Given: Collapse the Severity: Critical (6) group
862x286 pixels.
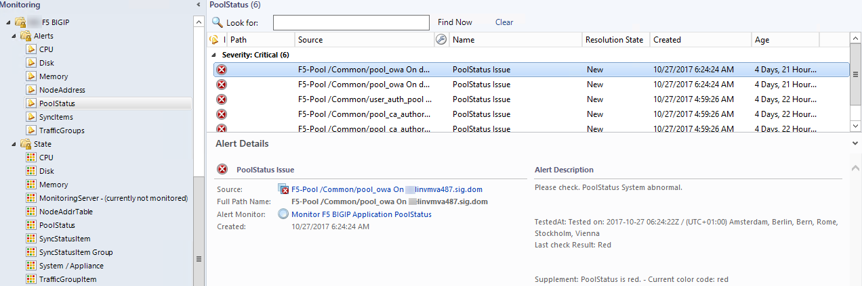Looking at the screenshot, I should pyautogui.click(x=214, y=55).
